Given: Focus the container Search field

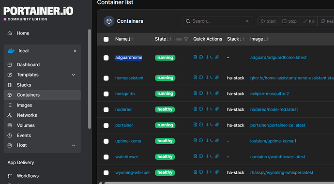Looking at the screenshot, I should pyautogui.click(x=217, y=21).
